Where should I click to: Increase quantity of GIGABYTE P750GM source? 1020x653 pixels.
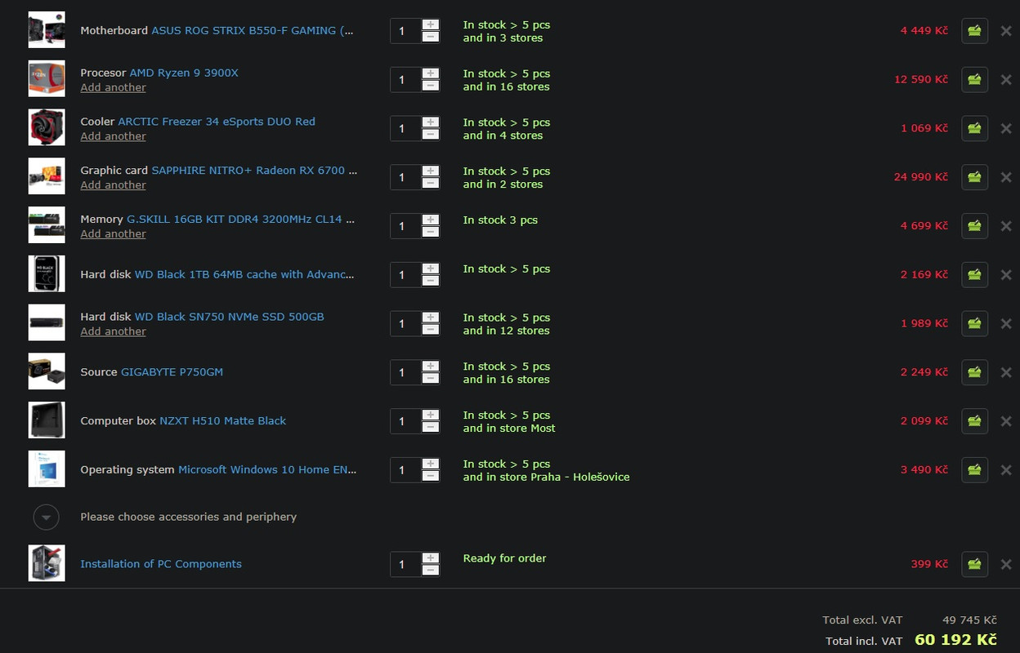click(x=431, y=366)
